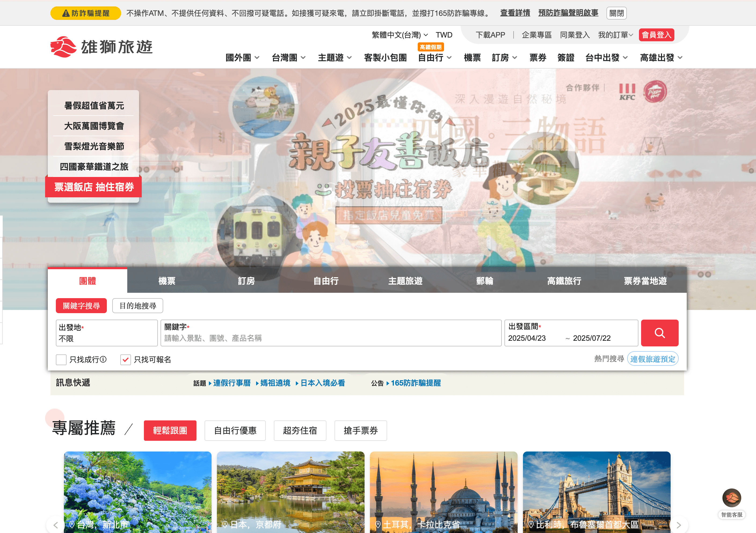The image size is (756, 533).
Task: Switch to the 機票 search tab
Action: [x=167, y=281]
